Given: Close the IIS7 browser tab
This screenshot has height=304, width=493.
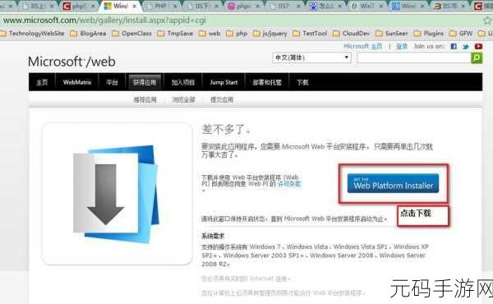Looking at the screenshot, I should pyautogui.click(x=298, y=6).
